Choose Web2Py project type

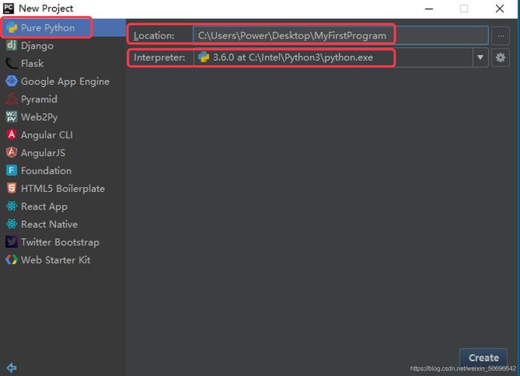63,117
